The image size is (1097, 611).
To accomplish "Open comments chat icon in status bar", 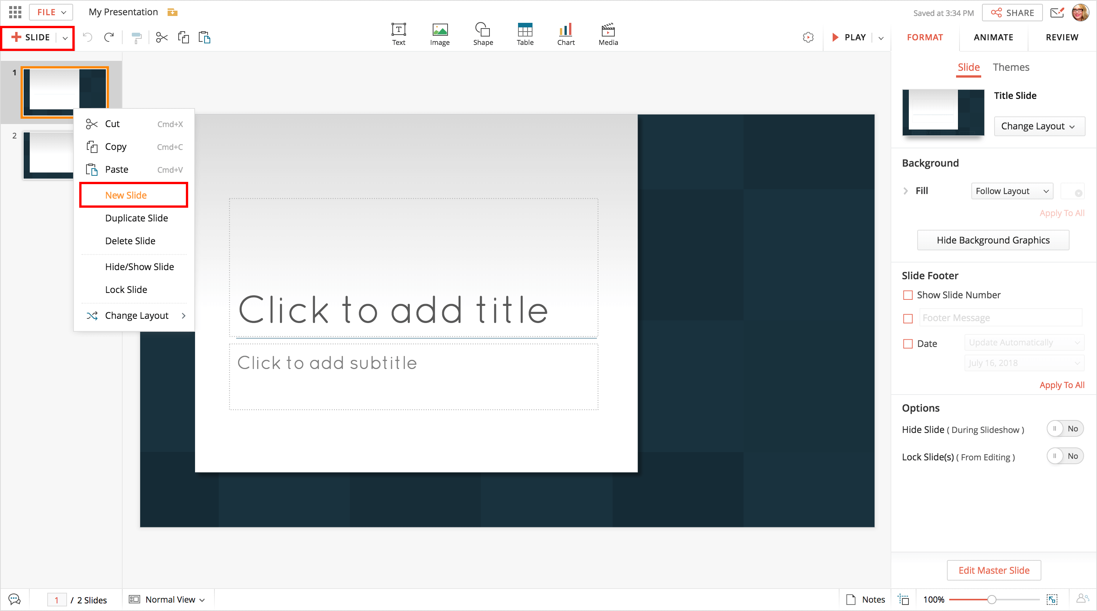I will tap(14, 599).
